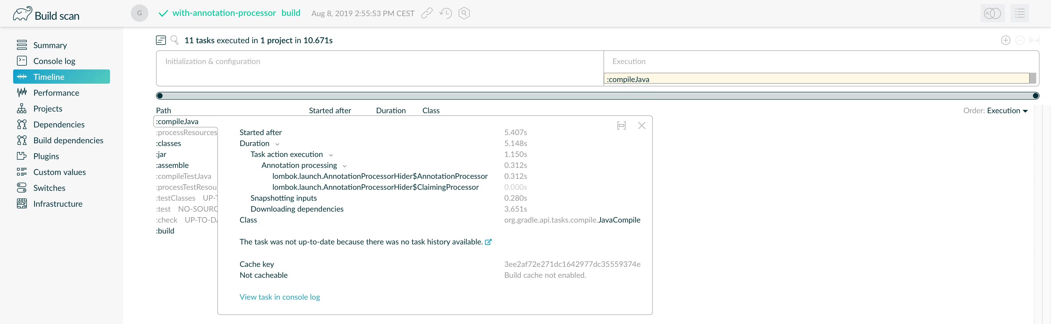This screenshot has width=1051, height=324.
Task: Open the Build dependencies section
Action: tap(62, 140)
